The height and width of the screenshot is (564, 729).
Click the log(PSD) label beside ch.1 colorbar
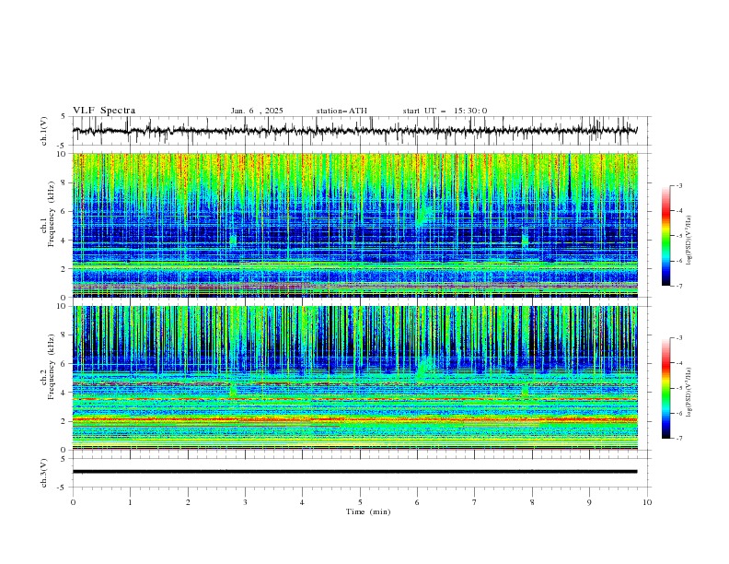click(689, 241)
